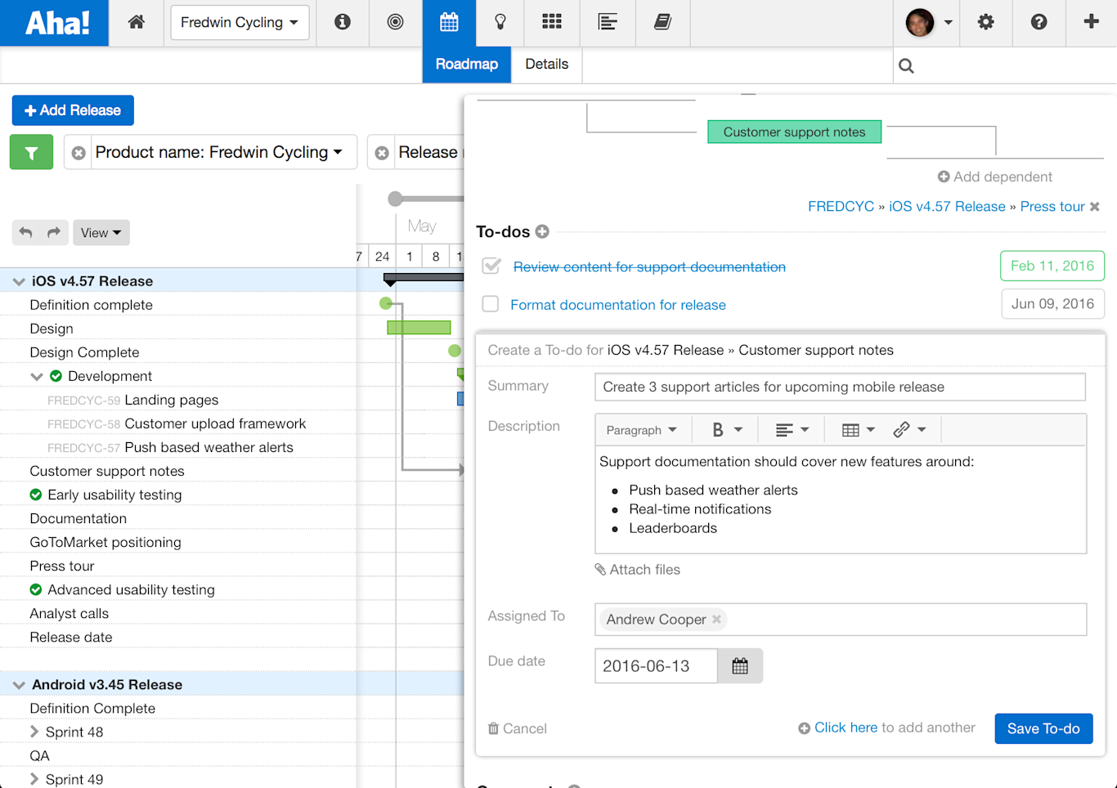This screenshot has height=788, width=1117.
Task: Collapse the iOS v4.57 Release row
Action: coord(18,280)
